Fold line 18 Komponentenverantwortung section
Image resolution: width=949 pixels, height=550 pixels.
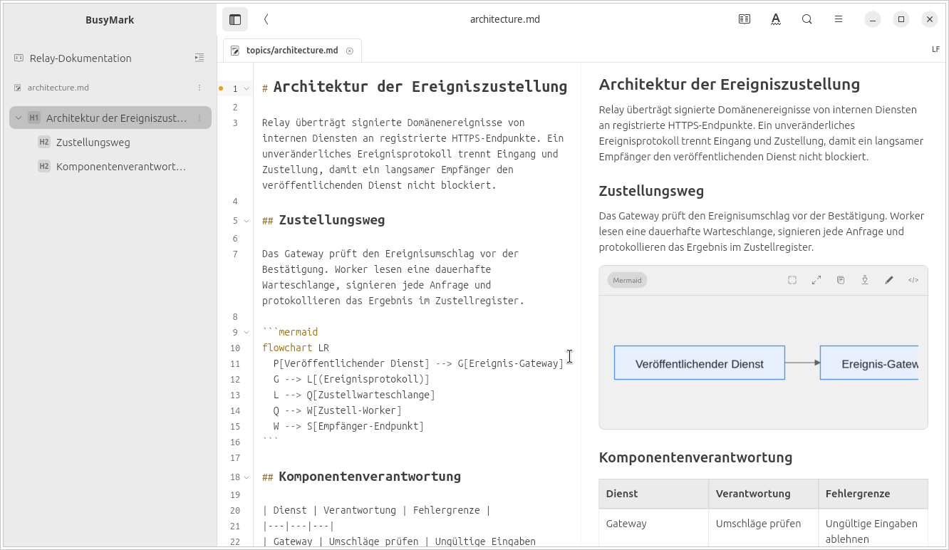coord(247,477)
